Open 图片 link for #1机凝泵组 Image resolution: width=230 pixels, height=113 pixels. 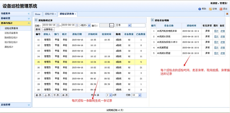[x=216, y=48]
